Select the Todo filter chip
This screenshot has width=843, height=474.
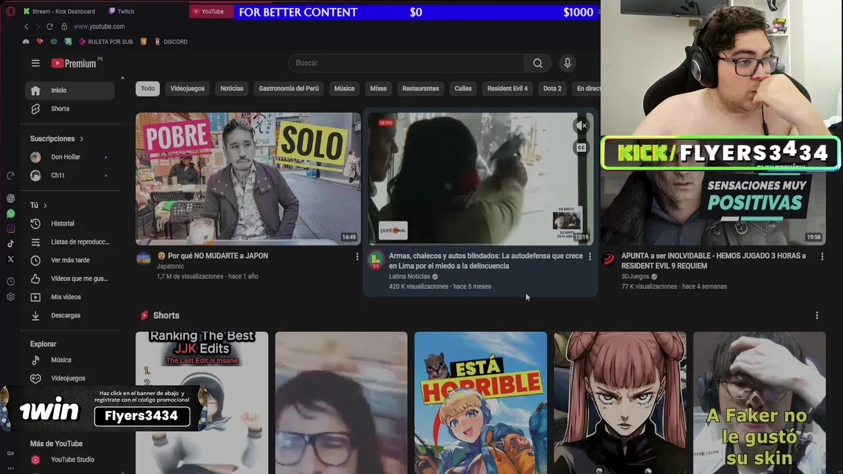pos(148,88)
